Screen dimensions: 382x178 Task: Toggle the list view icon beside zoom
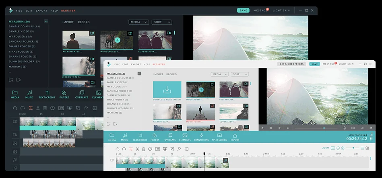(x=363, y=148)
